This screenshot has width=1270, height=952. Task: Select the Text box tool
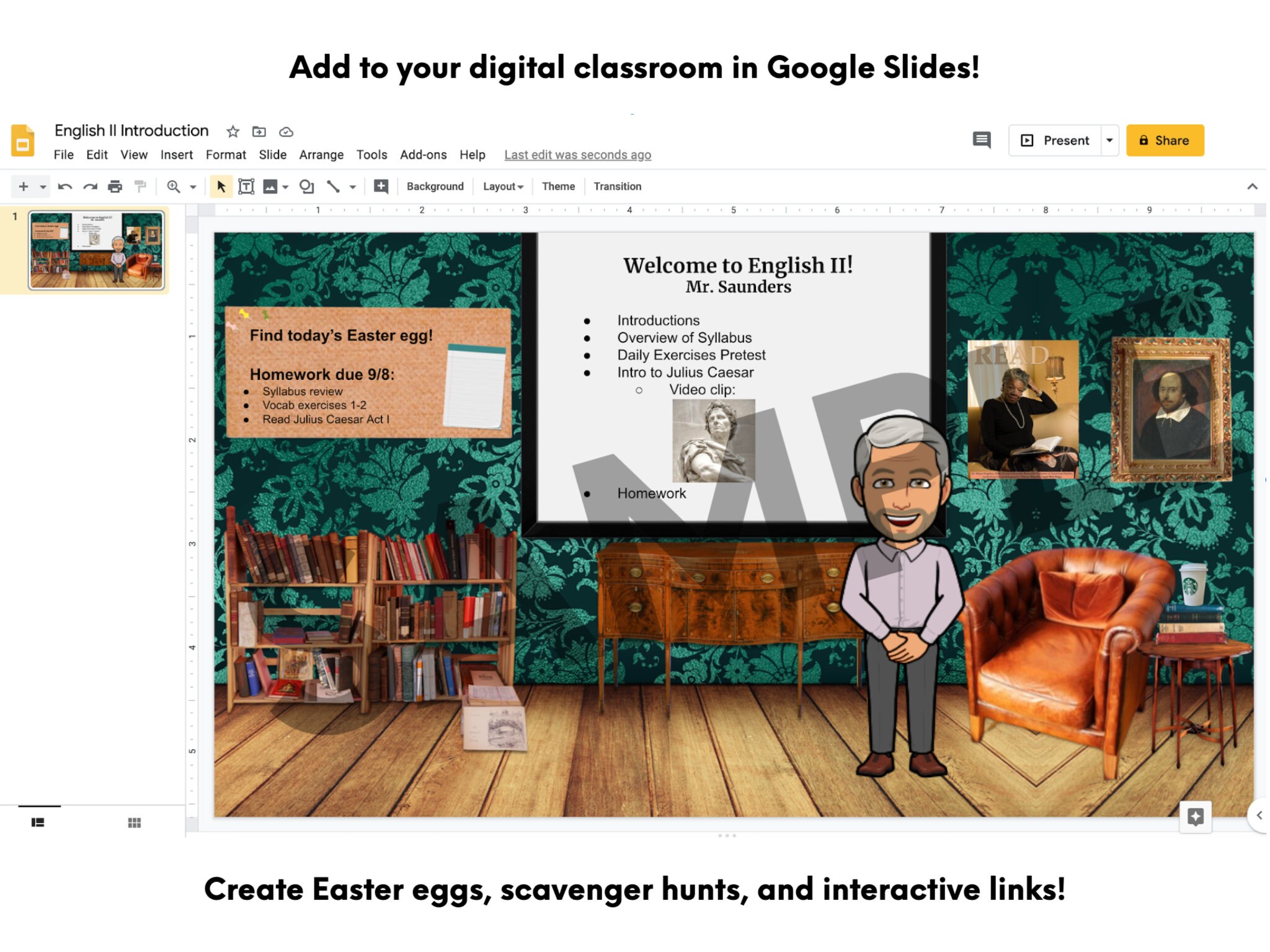247,186
